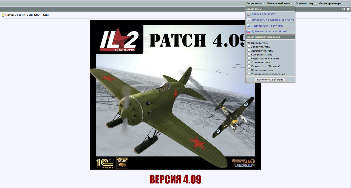Image resolution: width=351 pixels, height=188 pixels.
Task: Click the last unlabeled dropdown arrow in the thread bar
Action: (348, 4)
